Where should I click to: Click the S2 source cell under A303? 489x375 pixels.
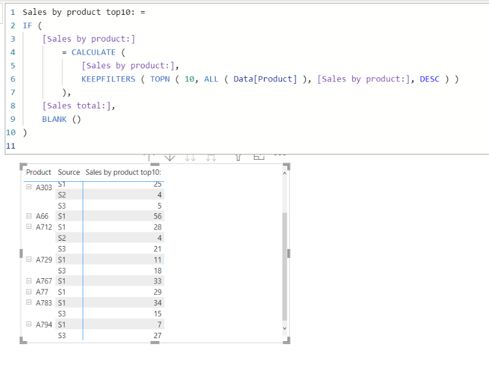point(62,195)
